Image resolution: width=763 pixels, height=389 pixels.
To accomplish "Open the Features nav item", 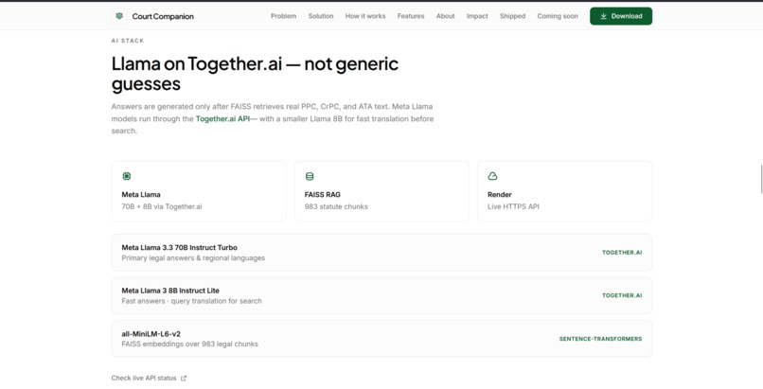I will pyautogui.click(x=411, y=16).
